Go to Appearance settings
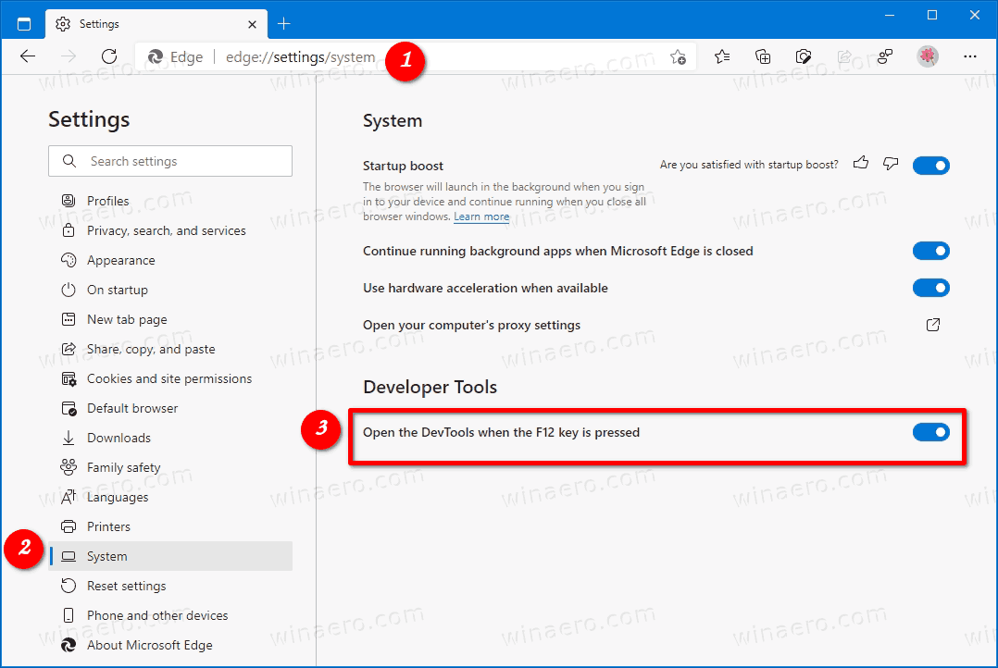The image size is (998, 668). click(170, 260)
